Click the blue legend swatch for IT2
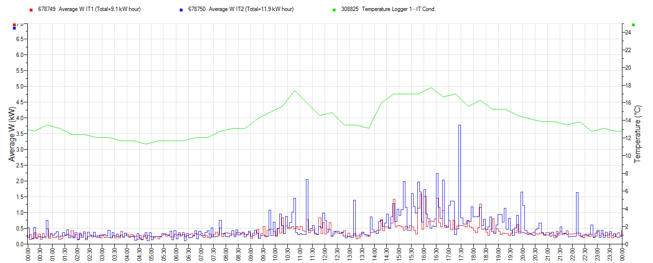Viewport: 653px width, 263px height. point(181,10)
